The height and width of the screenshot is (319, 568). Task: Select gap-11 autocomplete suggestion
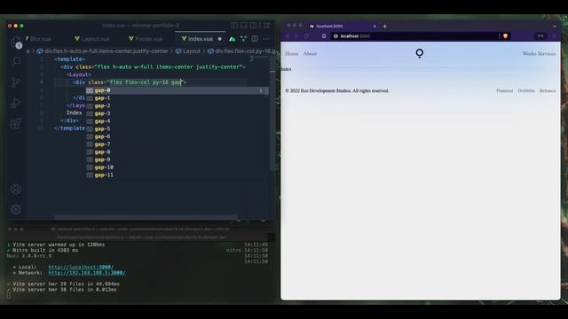(x=177, y=175)
